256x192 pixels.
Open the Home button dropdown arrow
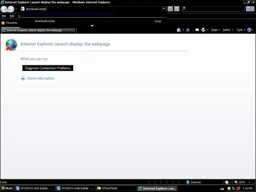pos(183,30)
